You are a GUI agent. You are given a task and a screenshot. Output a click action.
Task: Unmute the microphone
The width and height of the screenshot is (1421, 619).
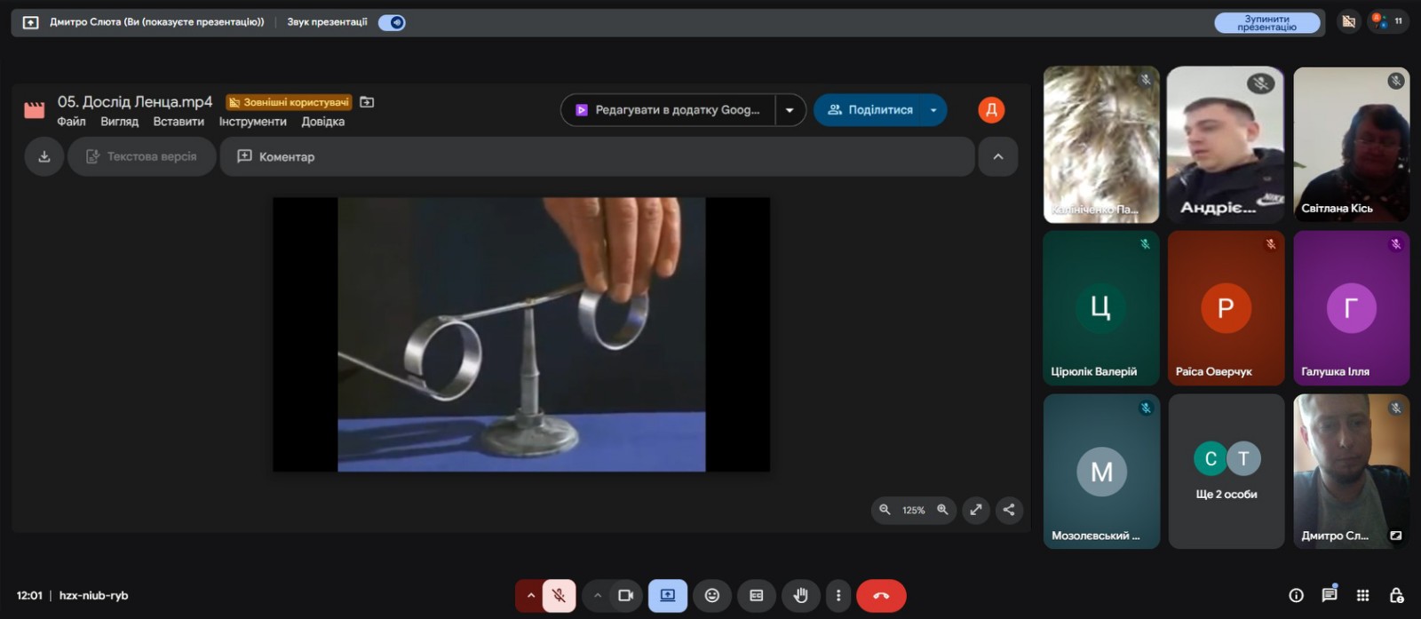[x=559, y=596]
